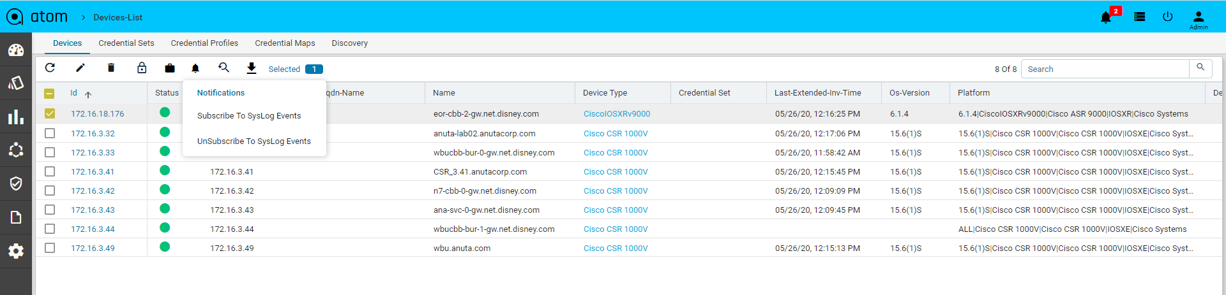Screen dimensions: 1226x295
Task: Click the lock icon in toolbar
Action: (x=142, y=68)
